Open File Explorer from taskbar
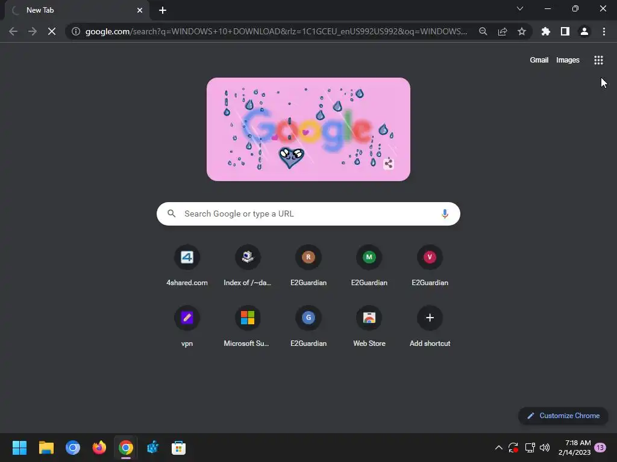The width and height of the screenshot is (617, 462). [46, 448]
